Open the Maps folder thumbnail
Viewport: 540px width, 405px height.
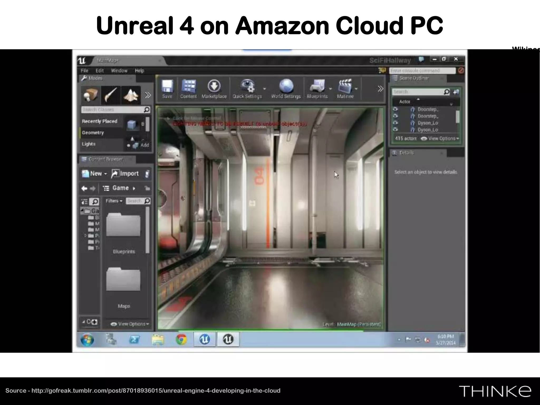point(123,279)
